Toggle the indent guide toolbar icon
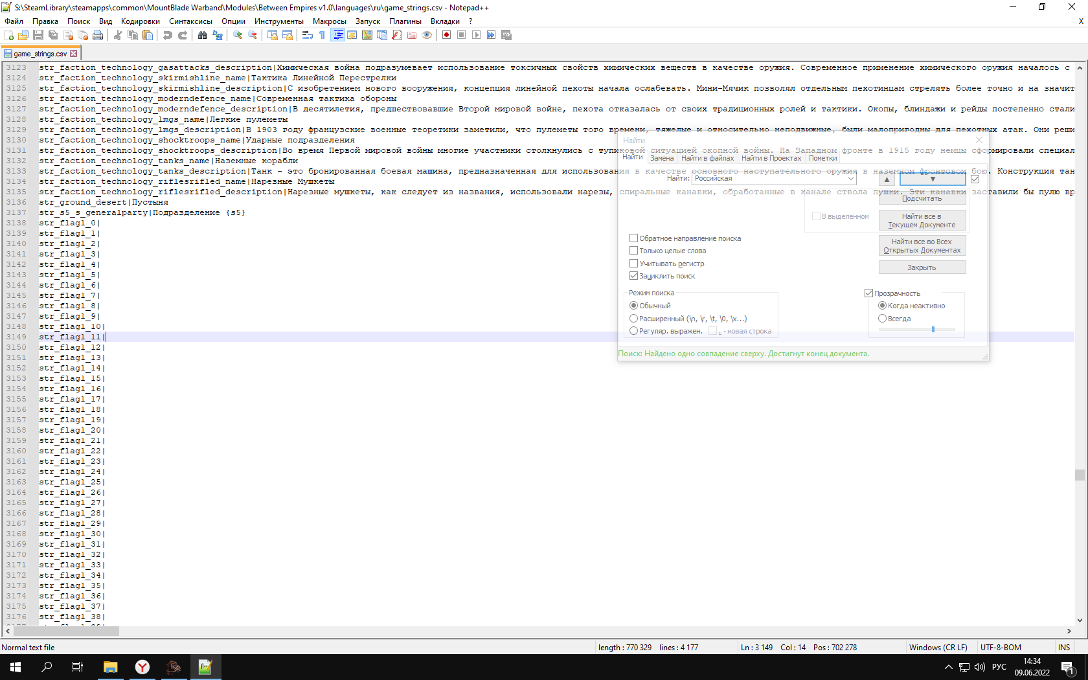Screen dimensions: 1088x680 tap(337, 35)
